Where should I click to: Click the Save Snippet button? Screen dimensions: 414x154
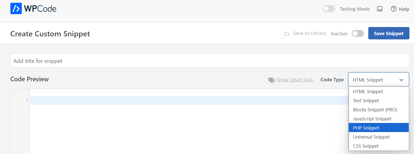[x=388, y=33]
